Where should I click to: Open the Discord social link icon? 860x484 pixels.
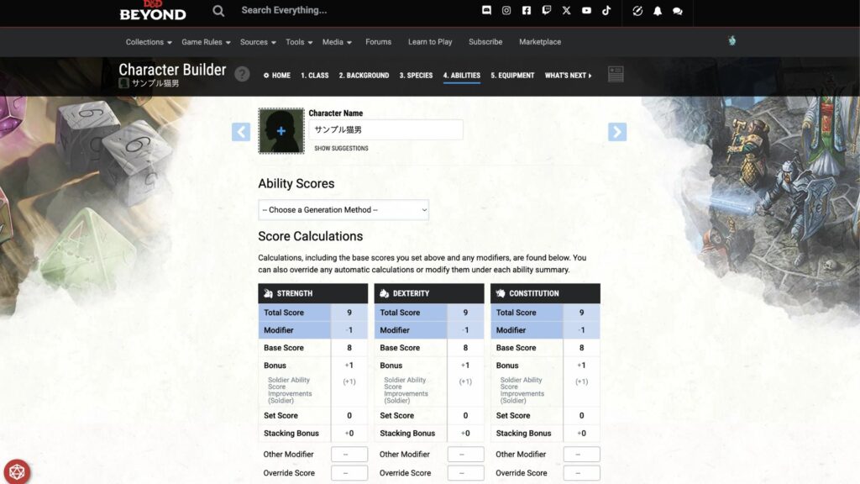coord(486,11)
